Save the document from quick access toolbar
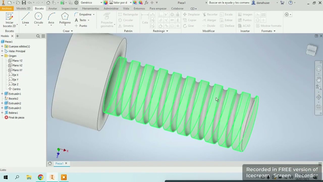This screenshot has height=182, width=323. (24, 3)
